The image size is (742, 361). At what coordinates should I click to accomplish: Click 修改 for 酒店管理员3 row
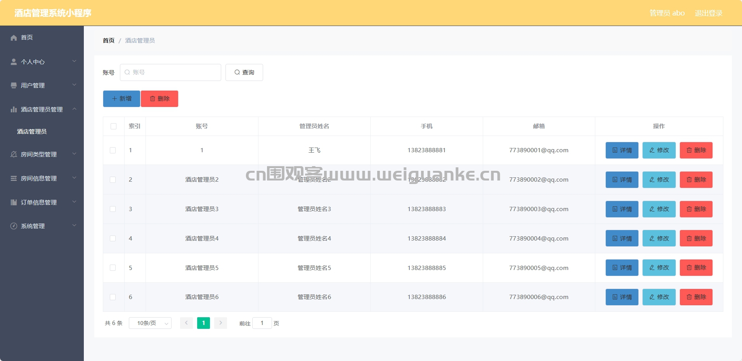tap(659, 209)
